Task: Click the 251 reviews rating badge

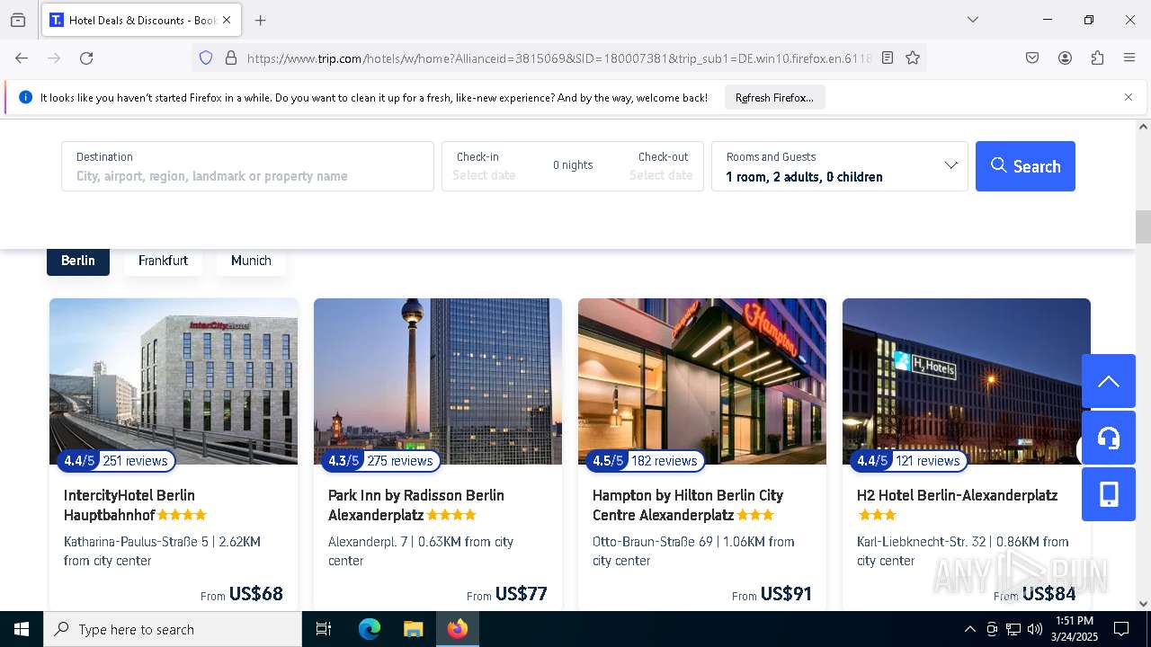Action: pos(116,461)
